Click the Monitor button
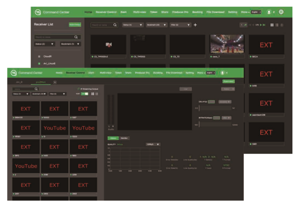 [124, 138]
